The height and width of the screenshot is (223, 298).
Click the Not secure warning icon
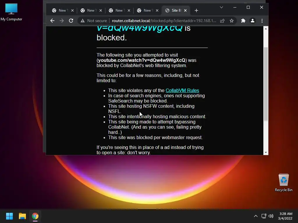(x=82, y=21)
